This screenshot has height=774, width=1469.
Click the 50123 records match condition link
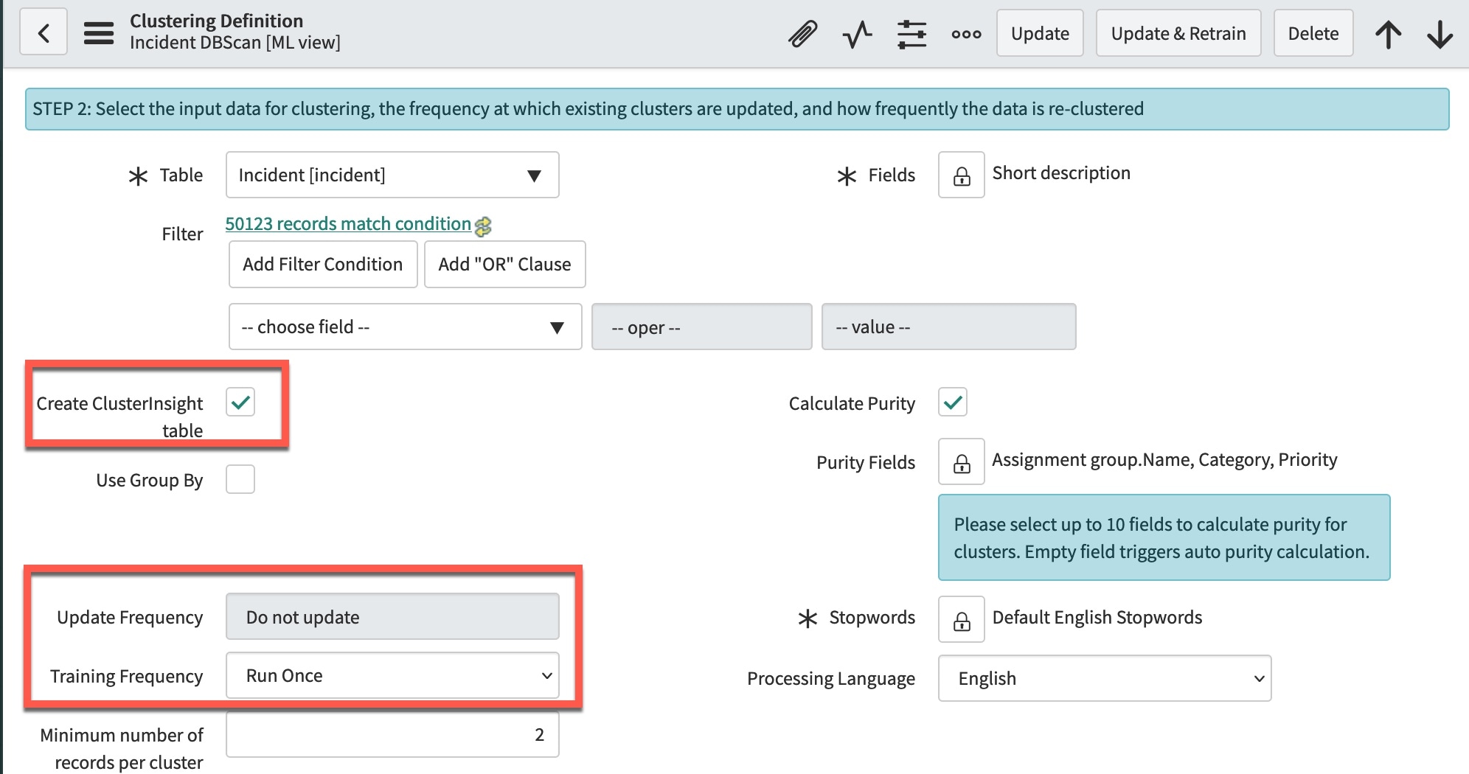(348, 223)
